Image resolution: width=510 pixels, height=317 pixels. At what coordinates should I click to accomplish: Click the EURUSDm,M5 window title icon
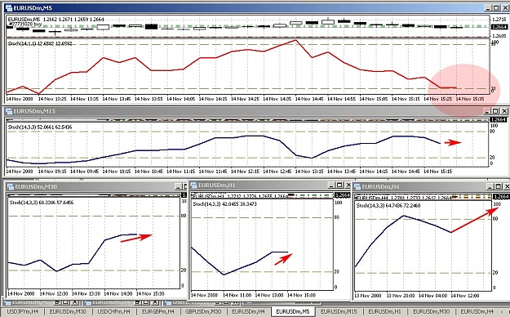click(9, 7)
